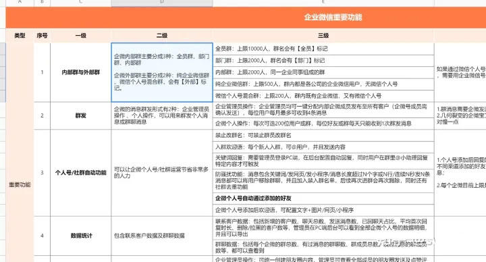The width and height of the screenshot is (486, 262).
Task: Select cell "企微个人号添加后欢迎语"
Action: (323, 210)
